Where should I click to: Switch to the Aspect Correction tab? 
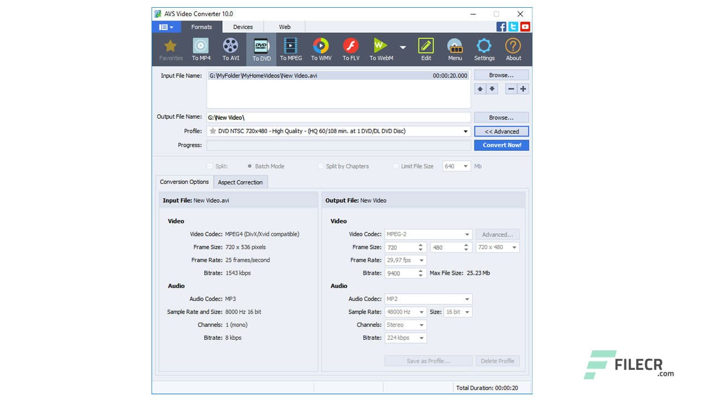241,182
